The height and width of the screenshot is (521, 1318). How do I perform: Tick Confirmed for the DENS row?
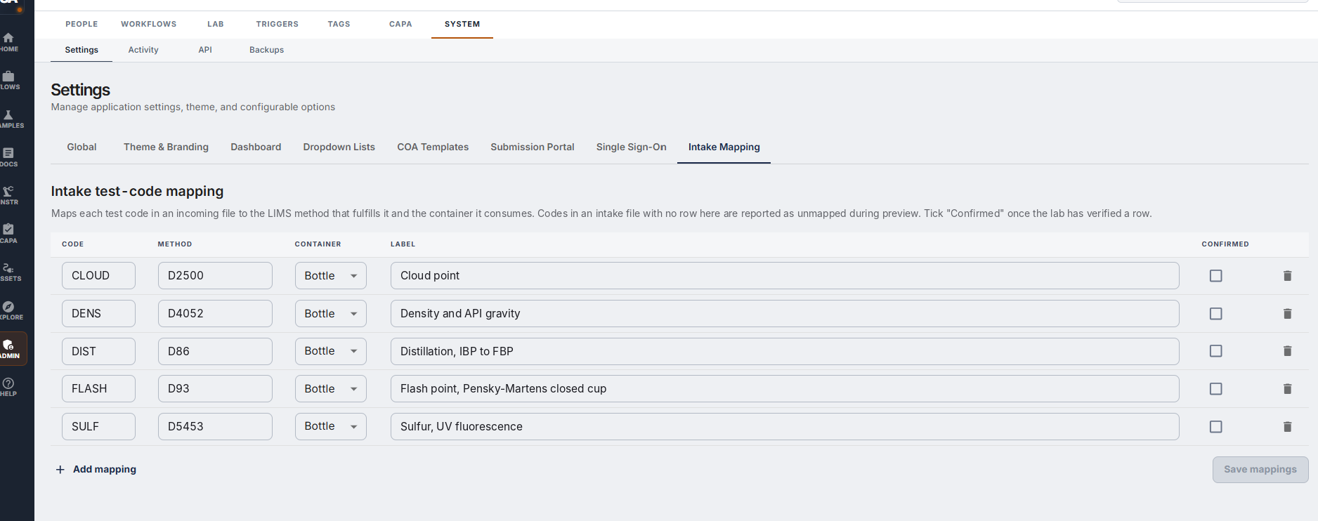tap(1215, 314)
